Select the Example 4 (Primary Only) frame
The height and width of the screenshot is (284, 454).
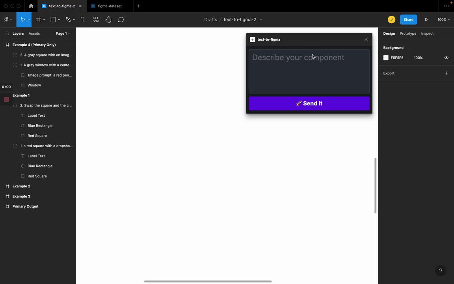point(38,45)
